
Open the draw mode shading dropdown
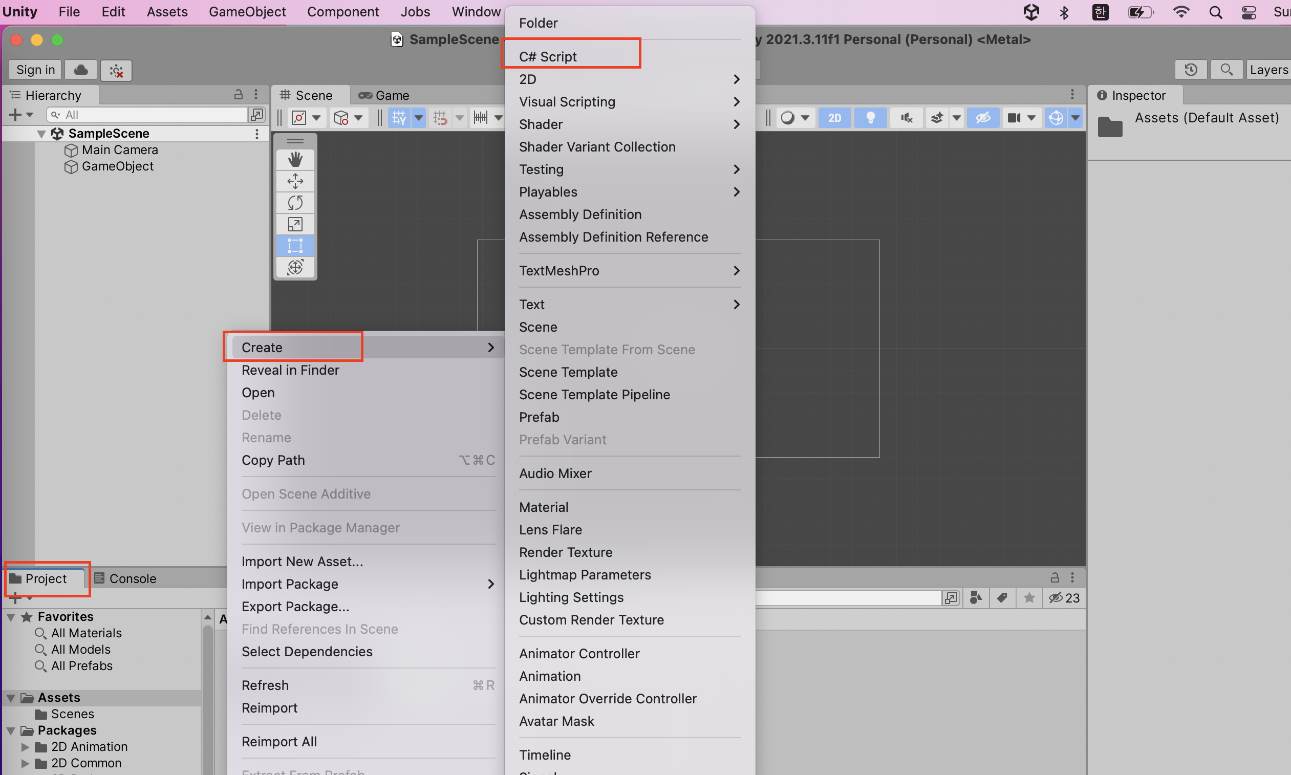tap(795, 118)
